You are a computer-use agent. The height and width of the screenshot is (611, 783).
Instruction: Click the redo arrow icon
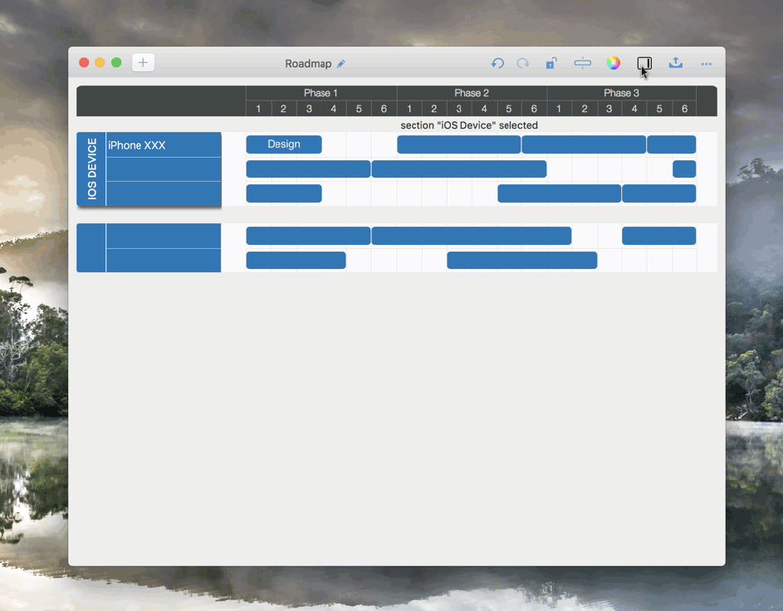(x=523, y=63)
